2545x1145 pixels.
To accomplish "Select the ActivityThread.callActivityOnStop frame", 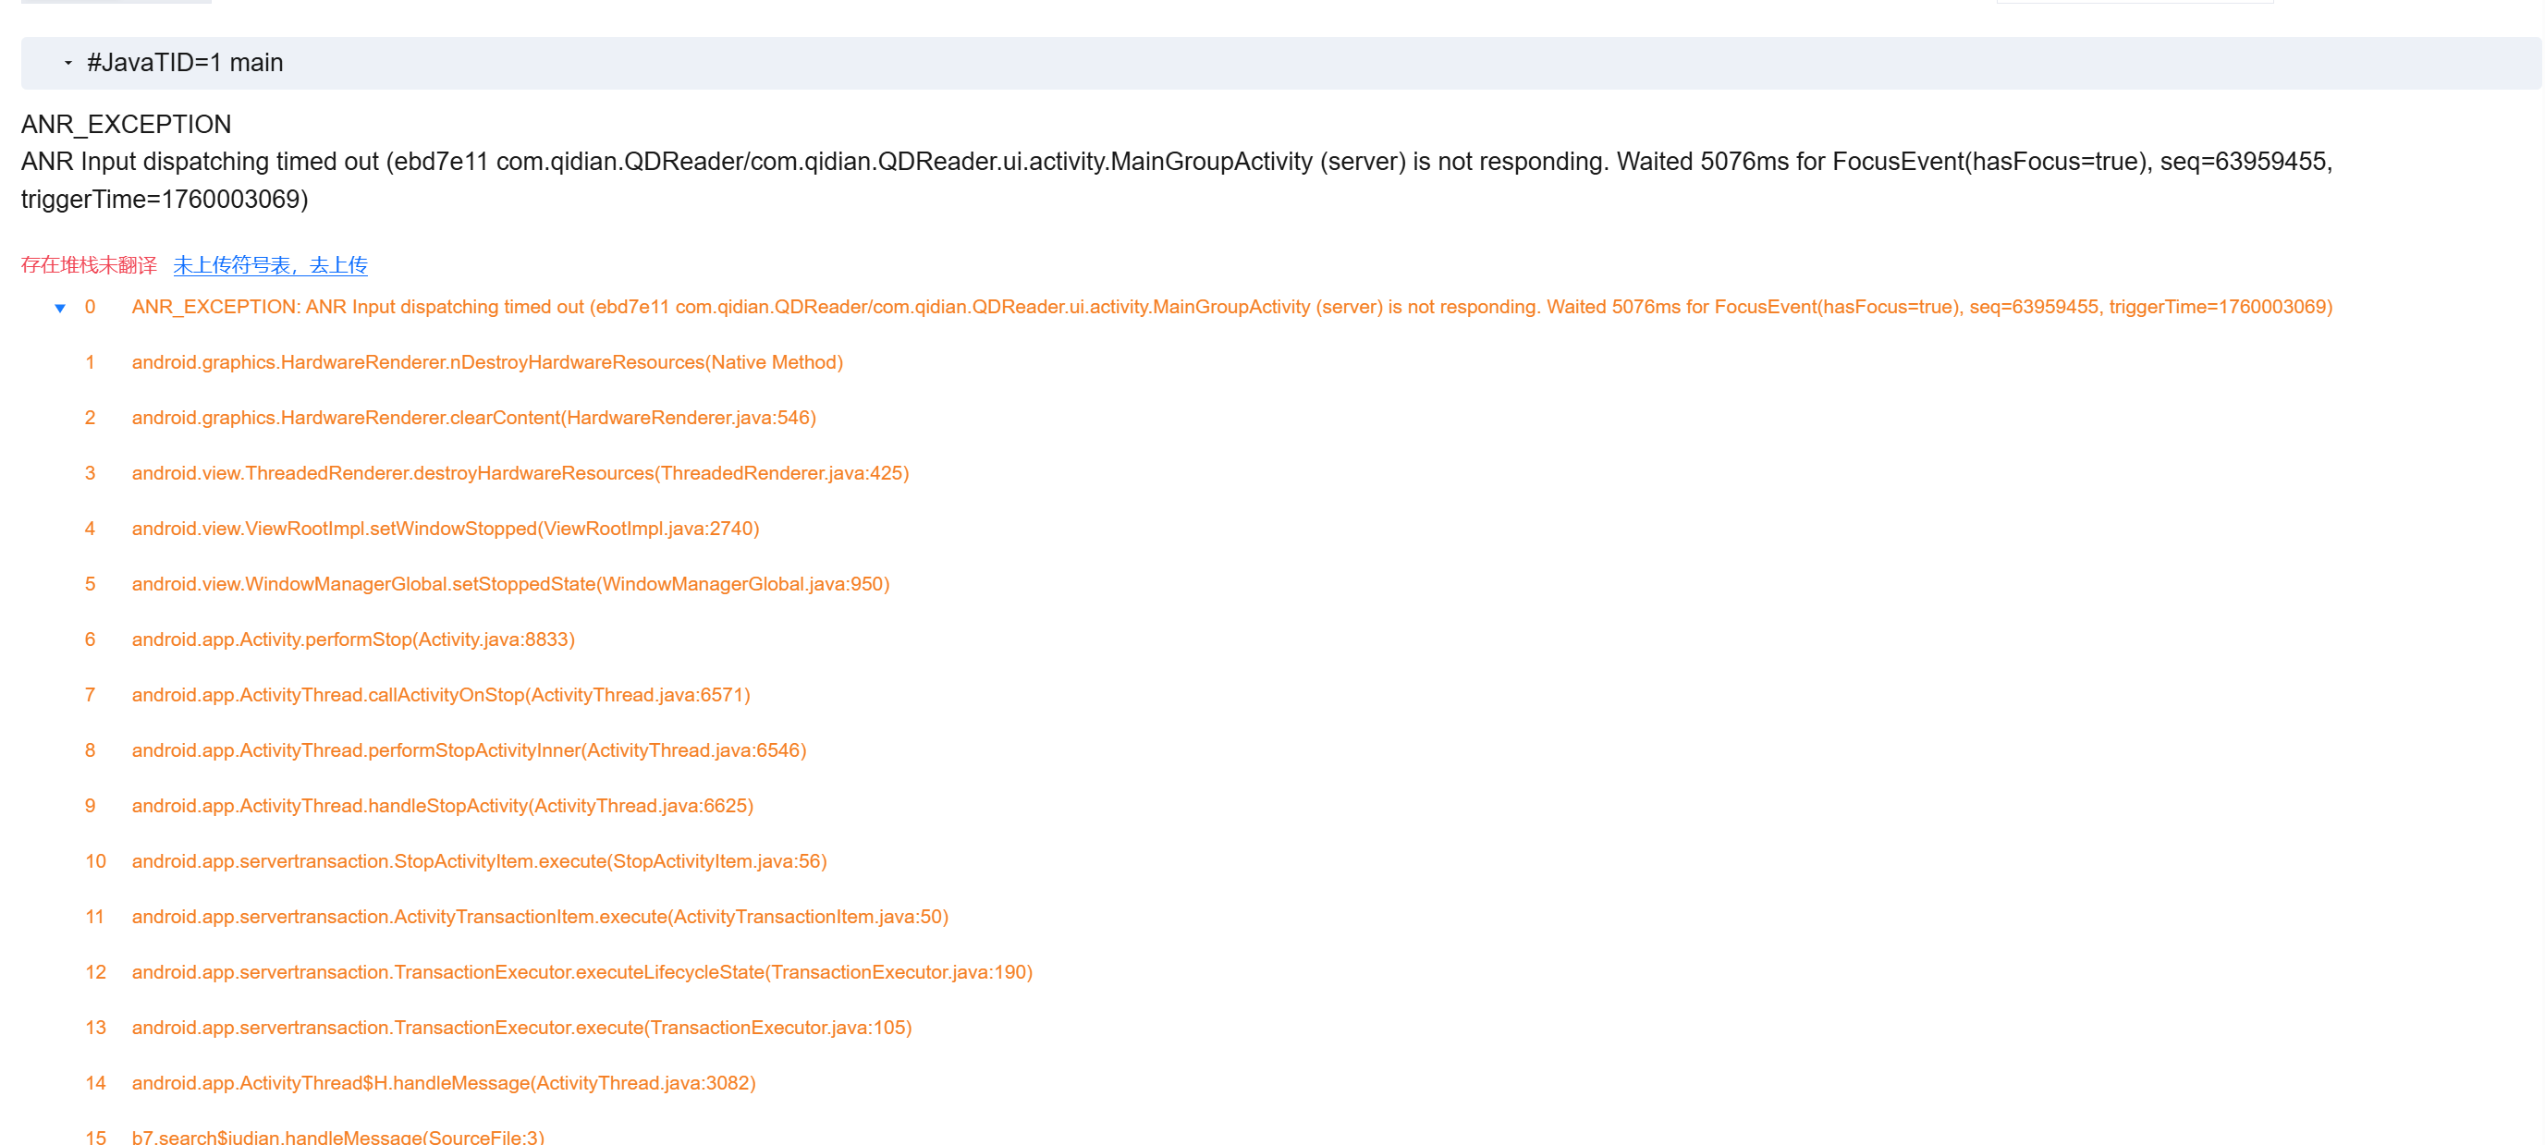I will (441, 695).
